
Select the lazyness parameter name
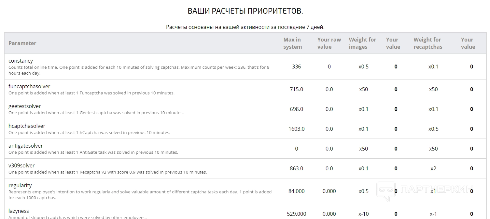point(19,211)
